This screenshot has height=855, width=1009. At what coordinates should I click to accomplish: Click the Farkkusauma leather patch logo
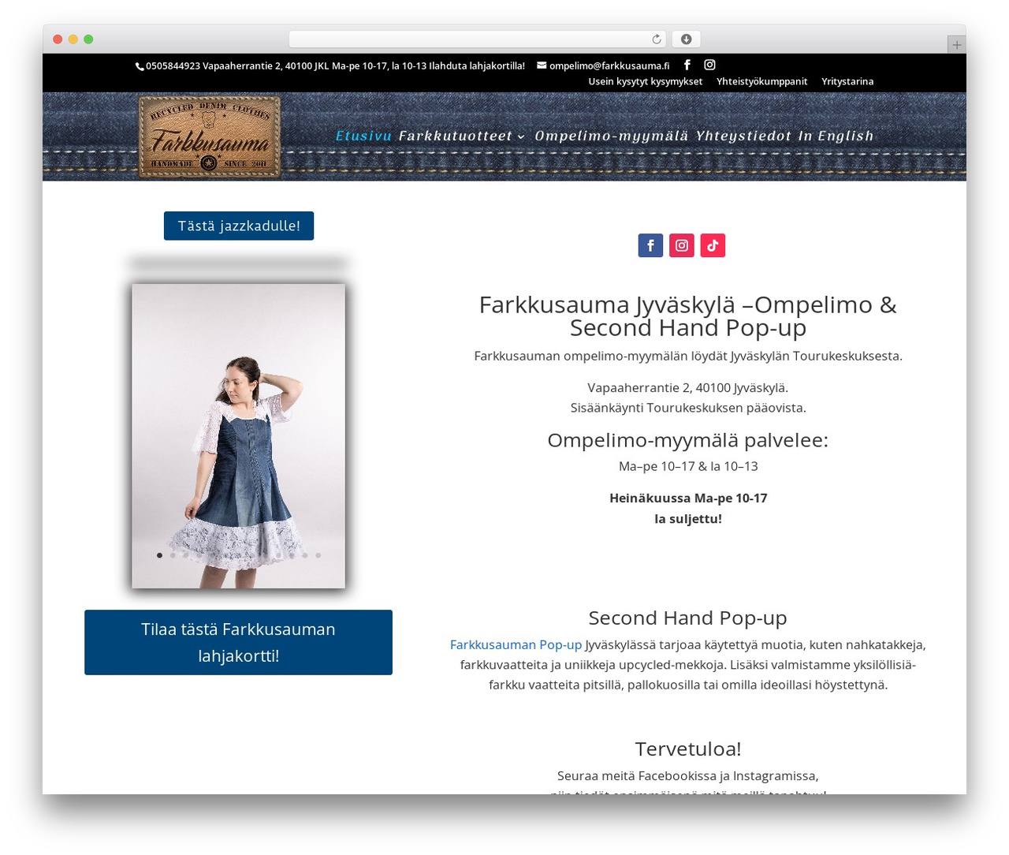point(209,136)
